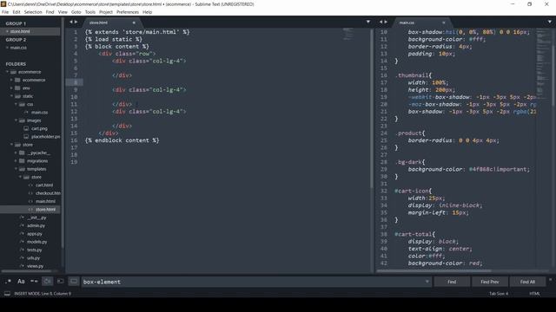The width and height of the screenshot is (556, 312).
Task: Go to previous tab in left pane
Action: (71, 22)
